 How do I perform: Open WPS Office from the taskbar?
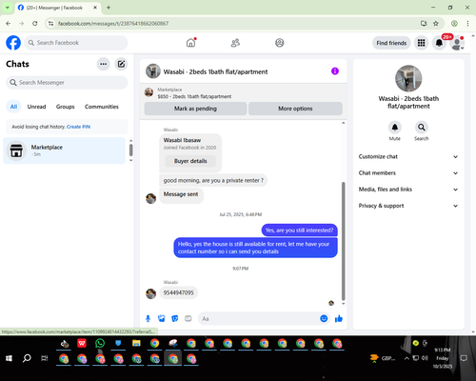pos(82,343)
